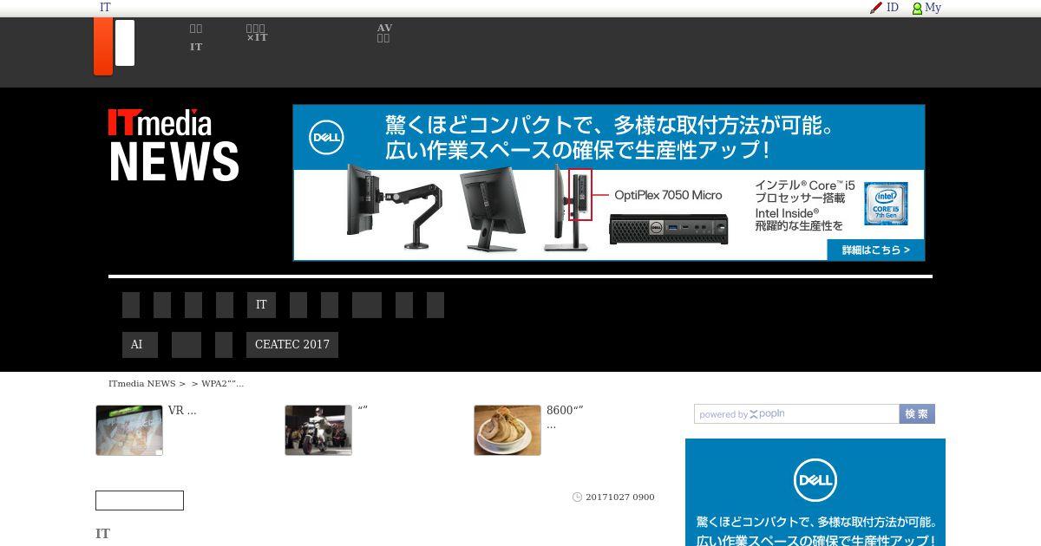Select the ×IT item in header navigation
The height and width of the screenshot is (546, 1041).
point(257,33)
